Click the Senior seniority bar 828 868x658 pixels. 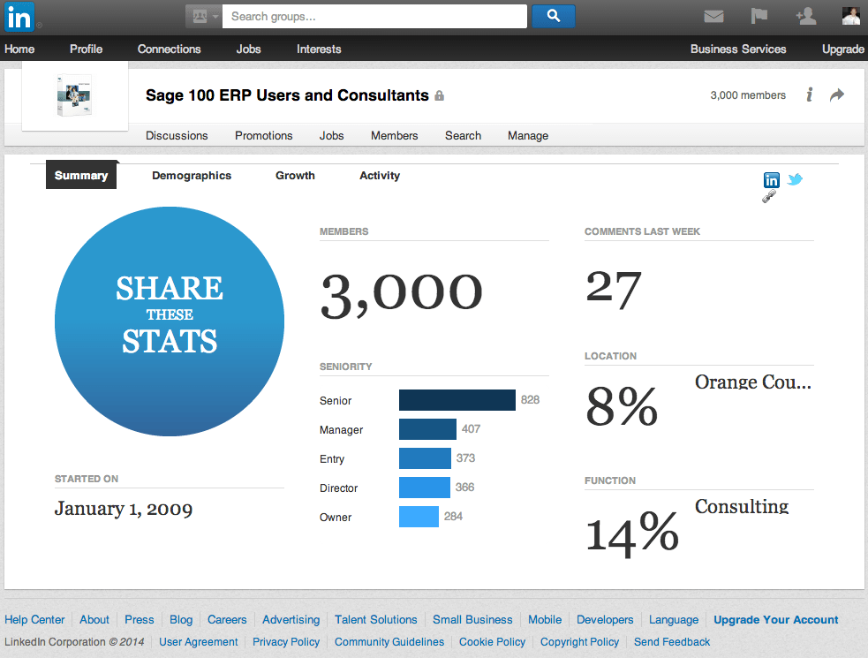click(457, 400)
